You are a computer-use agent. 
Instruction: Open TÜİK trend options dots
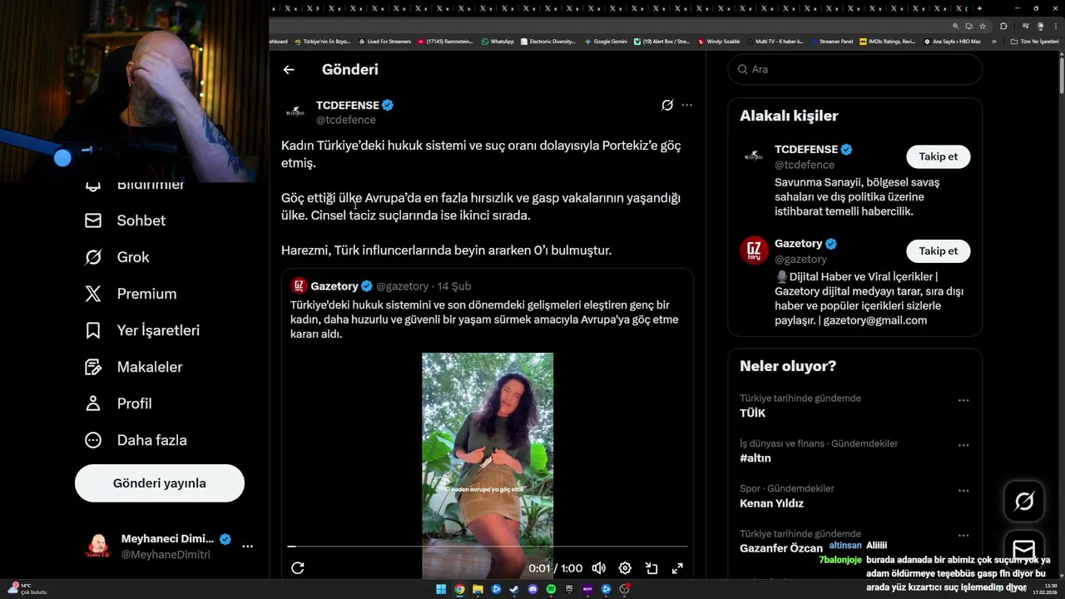pyautogui.click(x=963, y=400)
